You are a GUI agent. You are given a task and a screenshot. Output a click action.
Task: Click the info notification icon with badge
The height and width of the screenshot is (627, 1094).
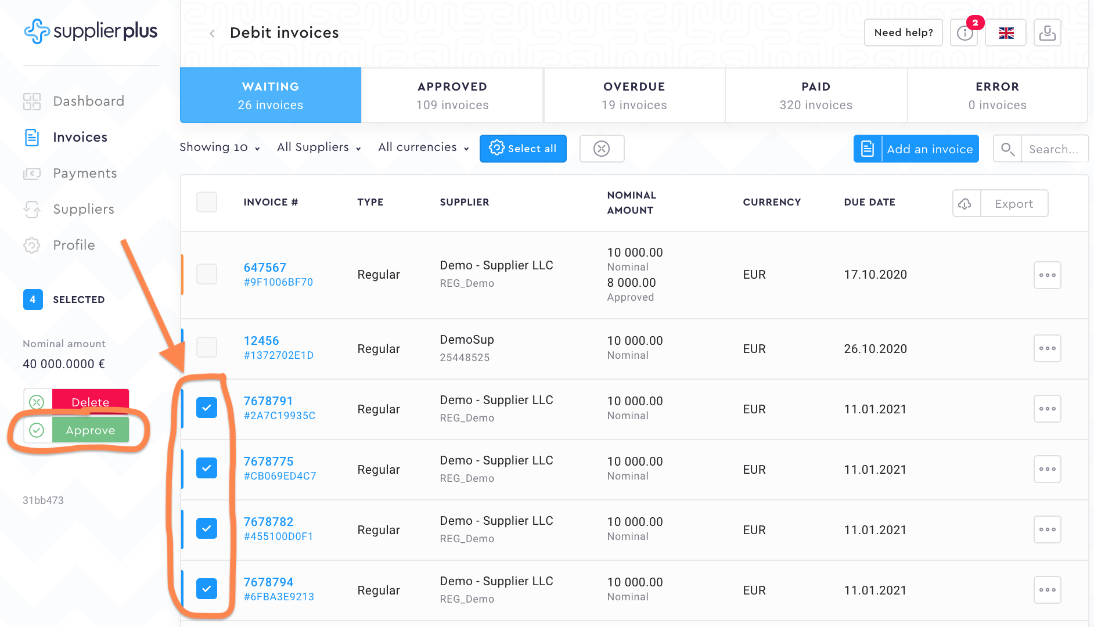click(x=965, y=33)
